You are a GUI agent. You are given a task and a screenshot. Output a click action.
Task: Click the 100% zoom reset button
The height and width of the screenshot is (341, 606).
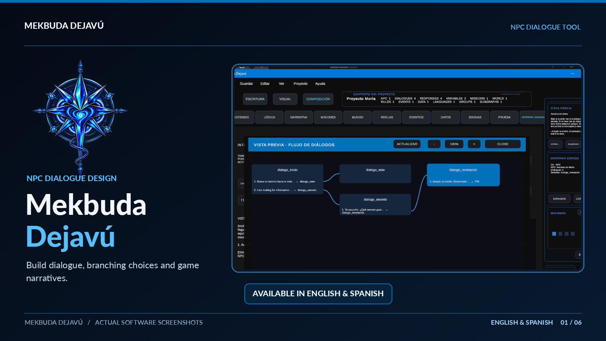(x=454, y=144)
